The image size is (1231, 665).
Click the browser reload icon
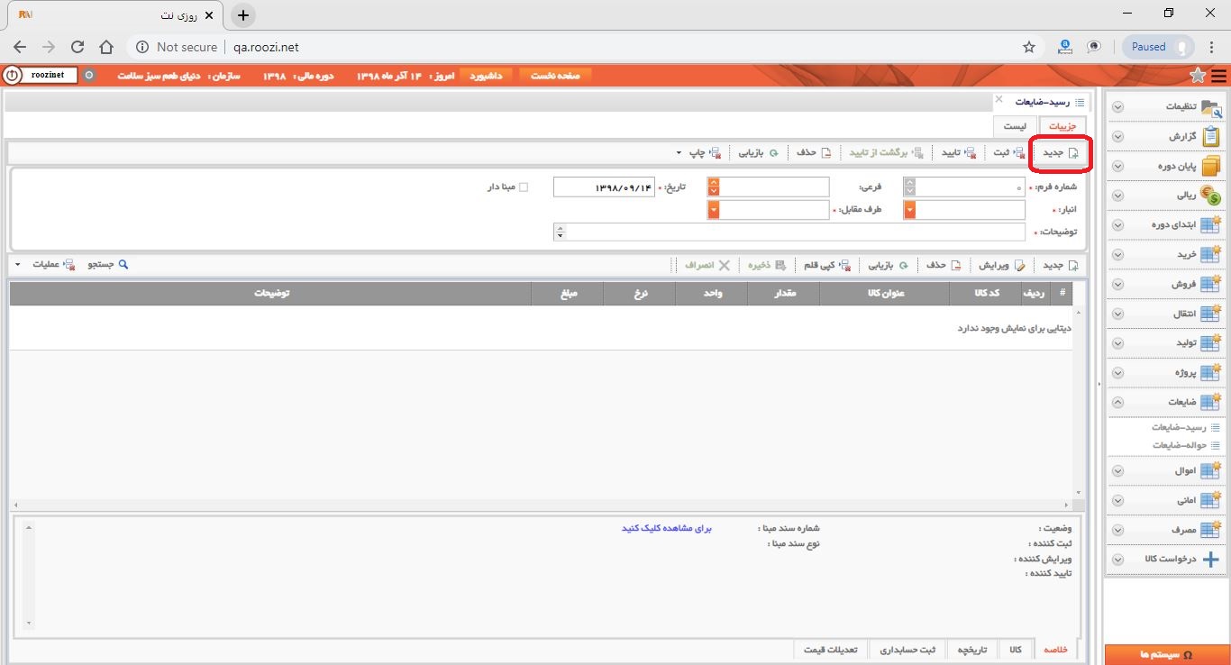[78, 47]
